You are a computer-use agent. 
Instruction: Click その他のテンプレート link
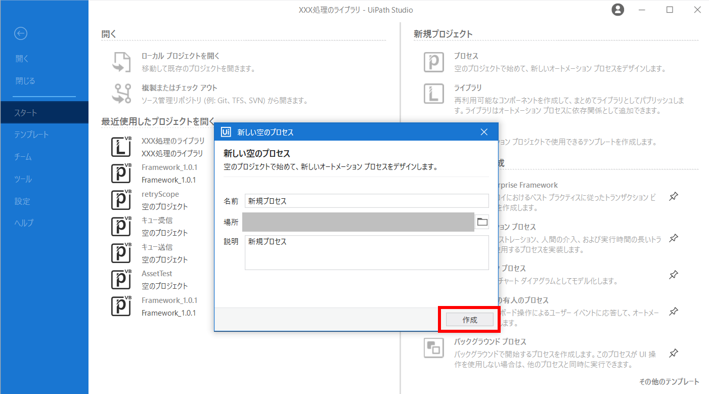(x=669, y=382)
